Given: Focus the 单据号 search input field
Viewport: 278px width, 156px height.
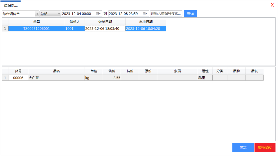Looking at the screenshot, I should coord(166,14).
